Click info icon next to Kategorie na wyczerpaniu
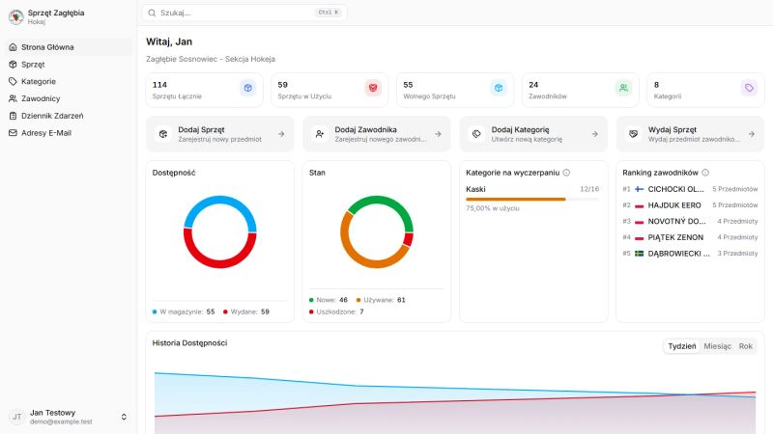The width and height of the screenshot is (773, 434). click(566, 173)
